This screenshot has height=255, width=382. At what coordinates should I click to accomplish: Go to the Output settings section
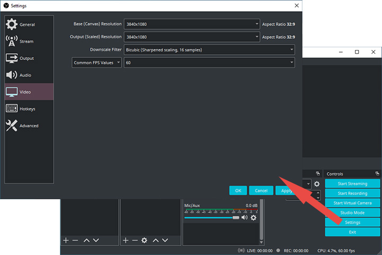pos(27,58)
